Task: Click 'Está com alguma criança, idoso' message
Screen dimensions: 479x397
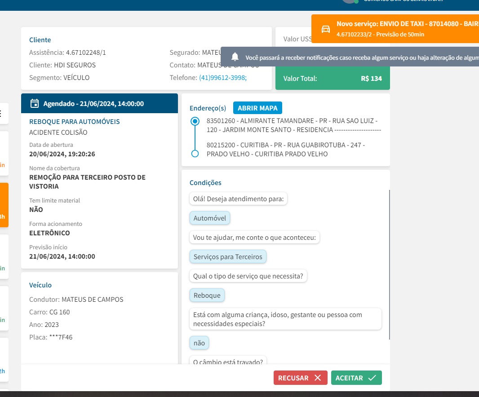Action: click(x=285, y=319)
